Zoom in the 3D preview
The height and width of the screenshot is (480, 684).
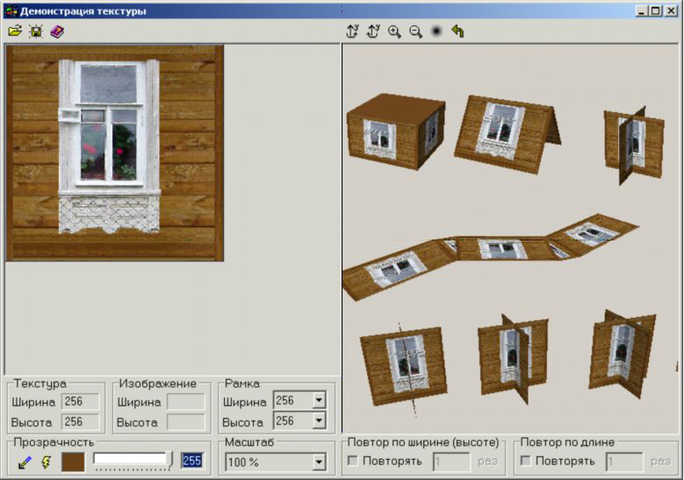[394, 32]
